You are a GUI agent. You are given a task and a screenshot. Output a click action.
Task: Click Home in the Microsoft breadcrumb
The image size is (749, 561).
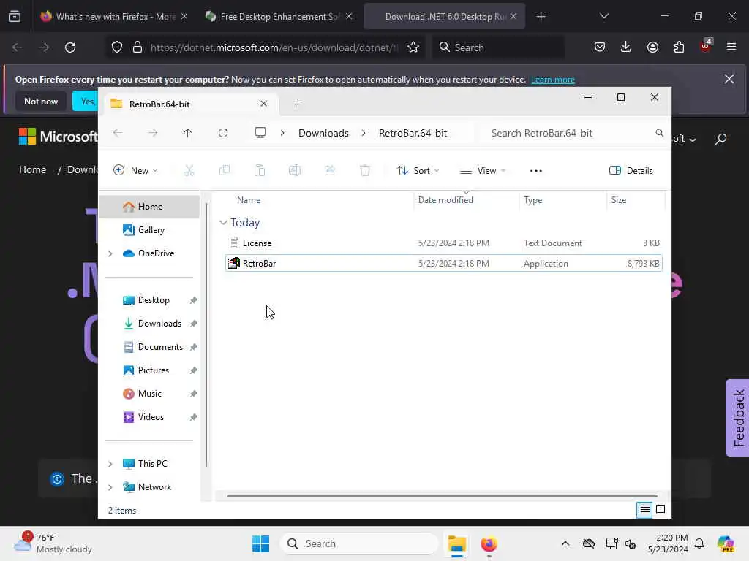[32, 169]
